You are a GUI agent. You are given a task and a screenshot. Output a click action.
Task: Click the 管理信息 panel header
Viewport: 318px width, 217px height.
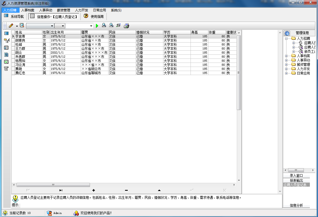coord(302,33)
